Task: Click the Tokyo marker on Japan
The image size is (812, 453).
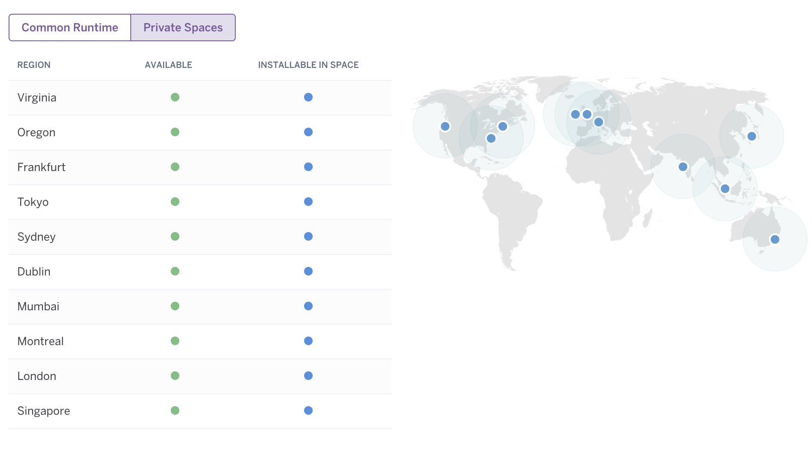Action: point(752,136)
